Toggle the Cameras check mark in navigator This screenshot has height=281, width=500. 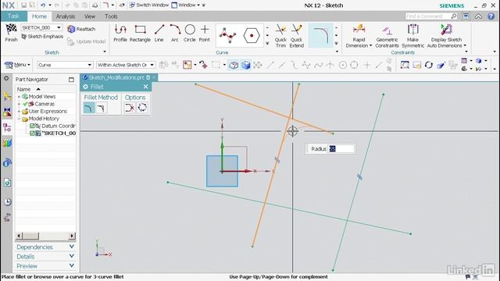(26, 104)
